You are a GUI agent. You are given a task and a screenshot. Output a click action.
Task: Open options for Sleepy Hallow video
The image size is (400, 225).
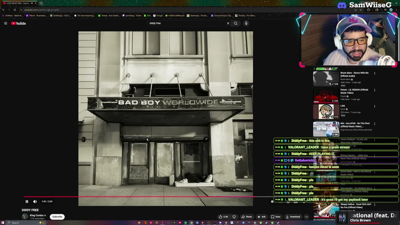(375, 205)
